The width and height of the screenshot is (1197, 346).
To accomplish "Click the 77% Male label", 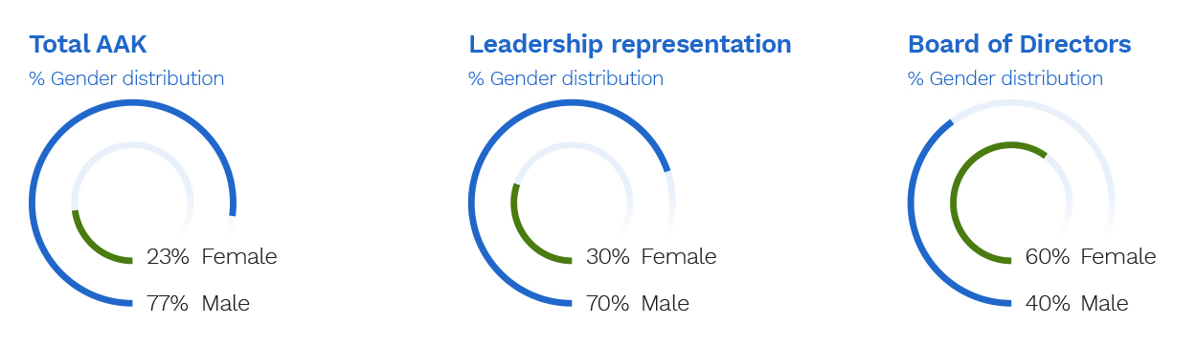I will click(198, 304).
